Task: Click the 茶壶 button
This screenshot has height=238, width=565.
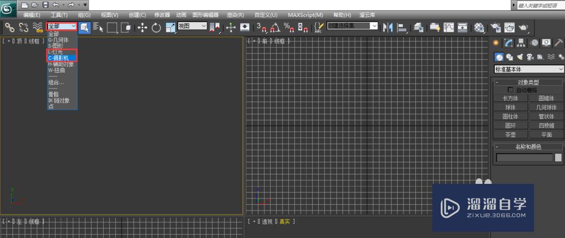Action: (510, 135)
